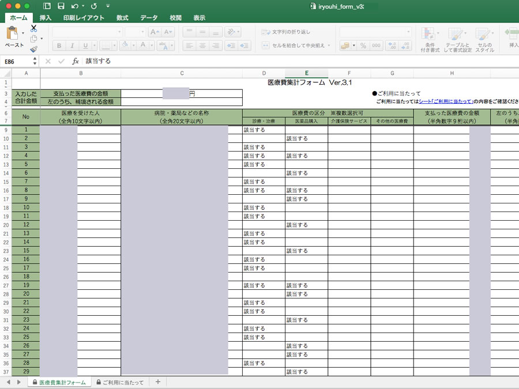Image resolution: width=519 pixels, height=389 pixels.
Task: Toggle align text right
Action: pyautogui.click(x=216, y=46)
